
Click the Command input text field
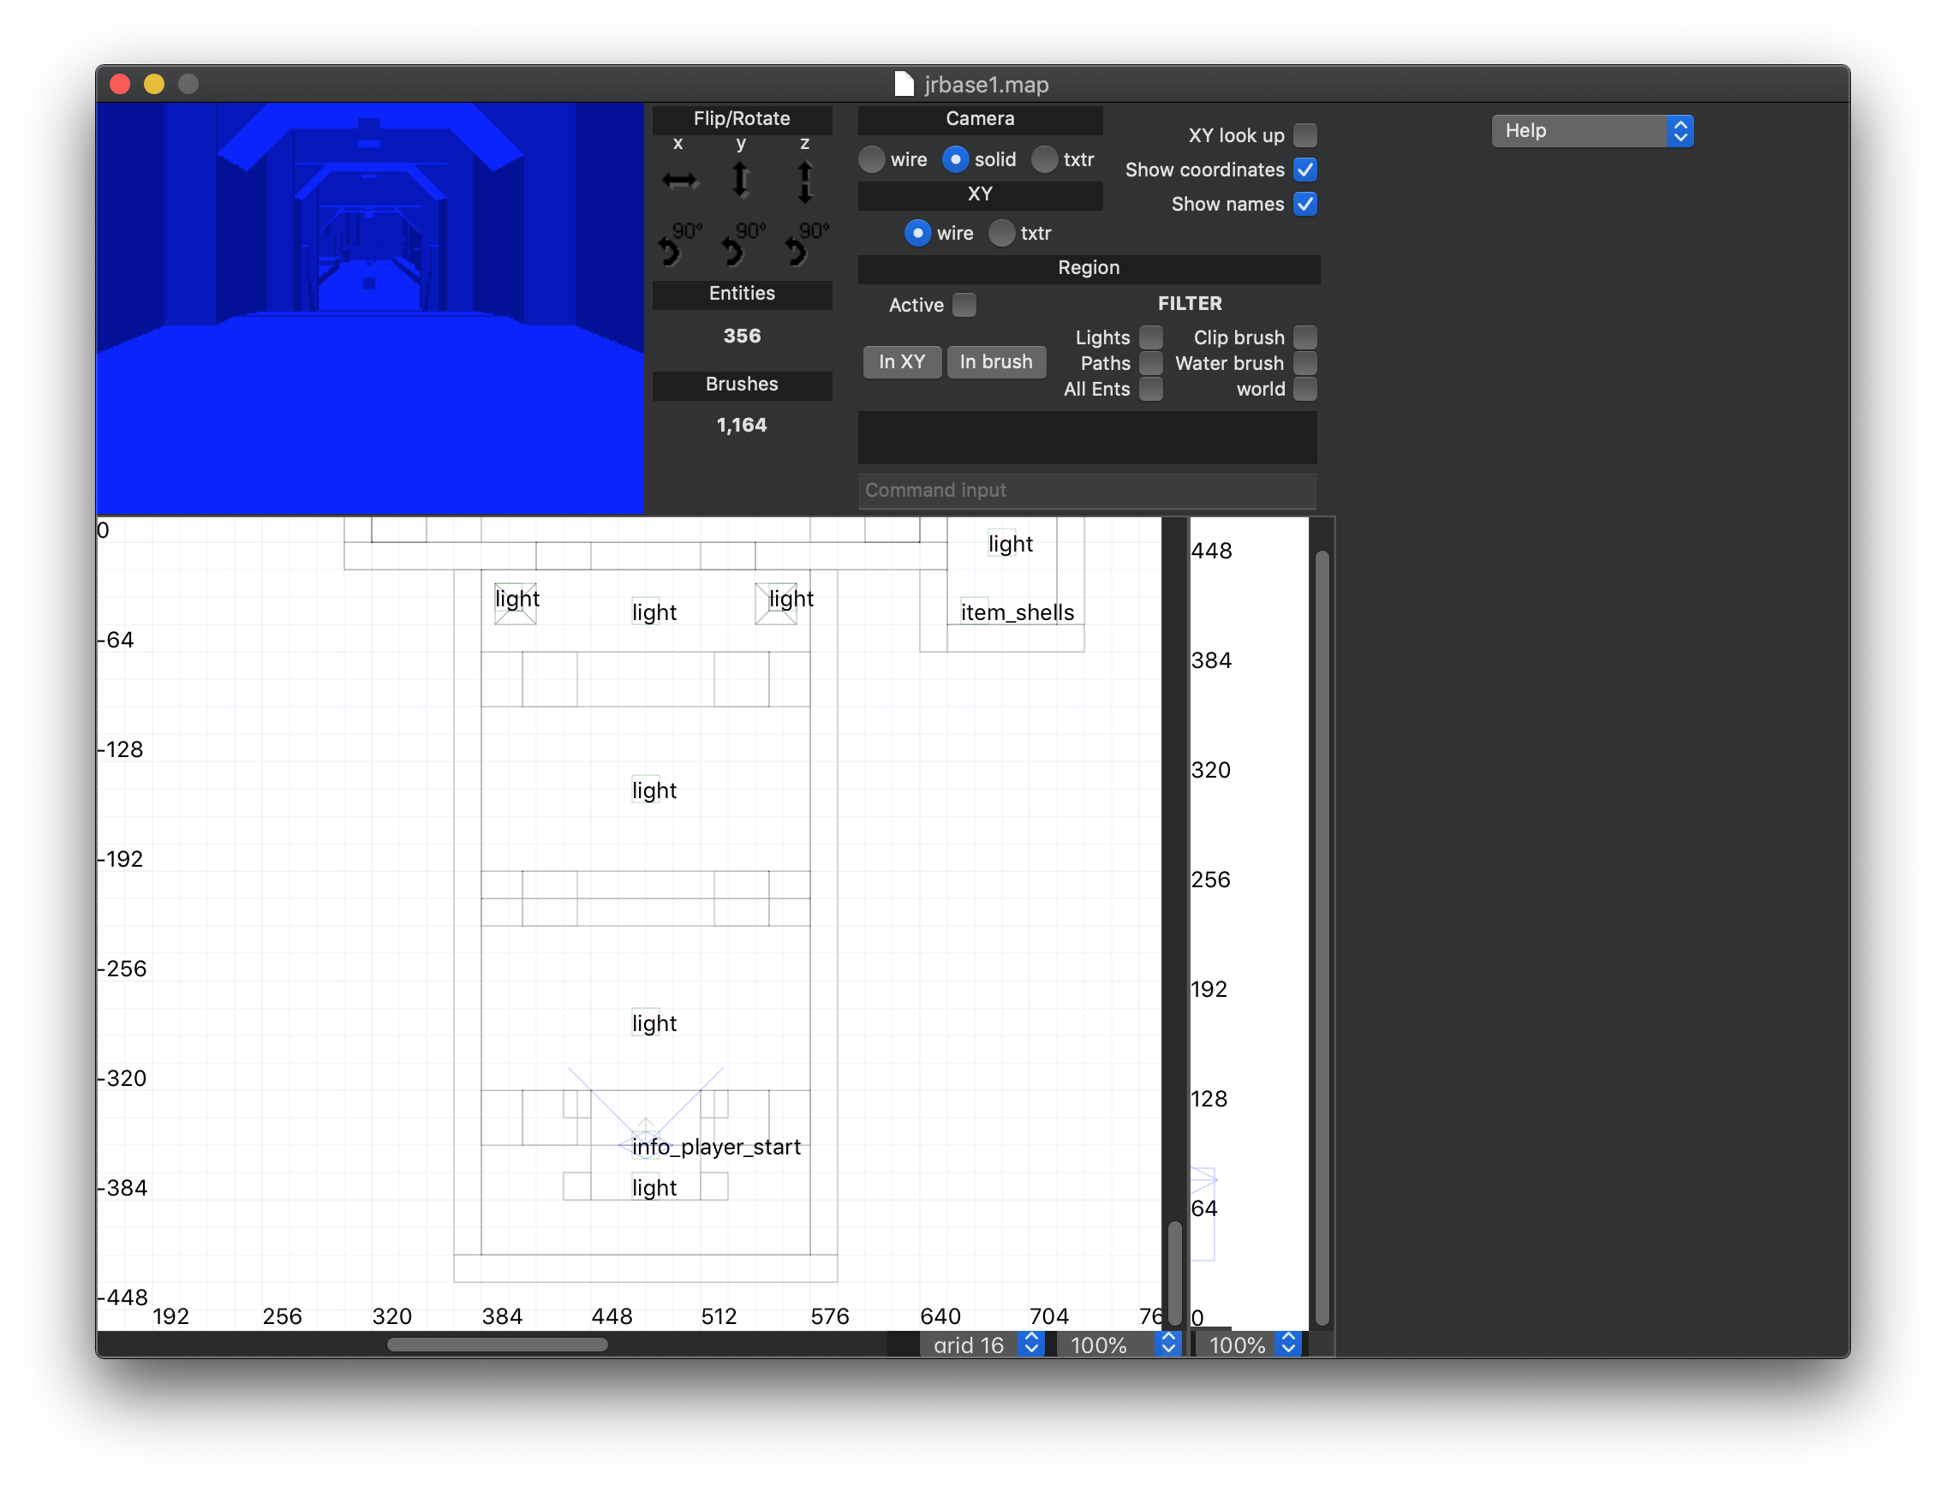coord(1087,491)
